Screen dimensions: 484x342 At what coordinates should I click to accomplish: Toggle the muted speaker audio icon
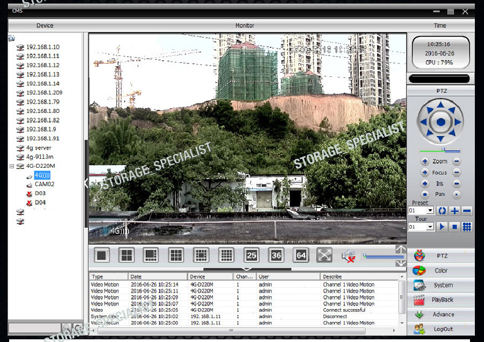[x=348, y=256]
